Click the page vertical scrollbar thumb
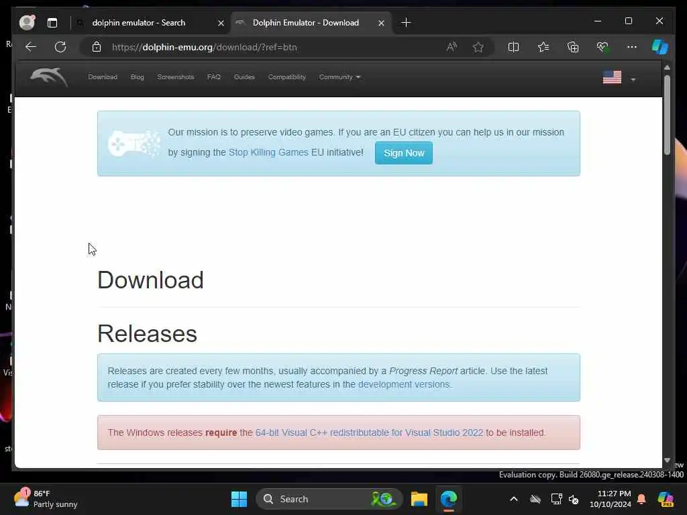Screen dimensions: 687x515 (667, 115)
